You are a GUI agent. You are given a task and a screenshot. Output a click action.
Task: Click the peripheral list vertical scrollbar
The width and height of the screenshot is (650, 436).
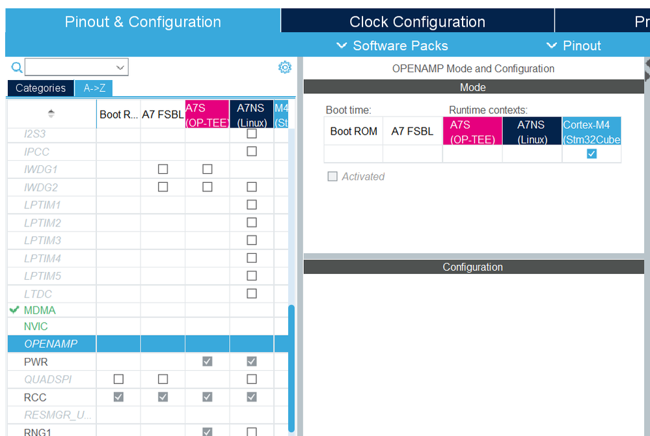[291, 369]
